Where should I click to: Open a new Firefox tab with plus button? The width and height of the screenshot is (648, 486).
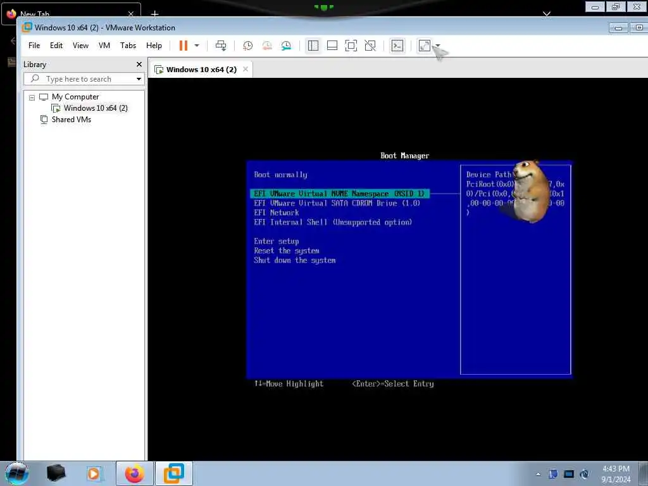click(x=154, y=14)
